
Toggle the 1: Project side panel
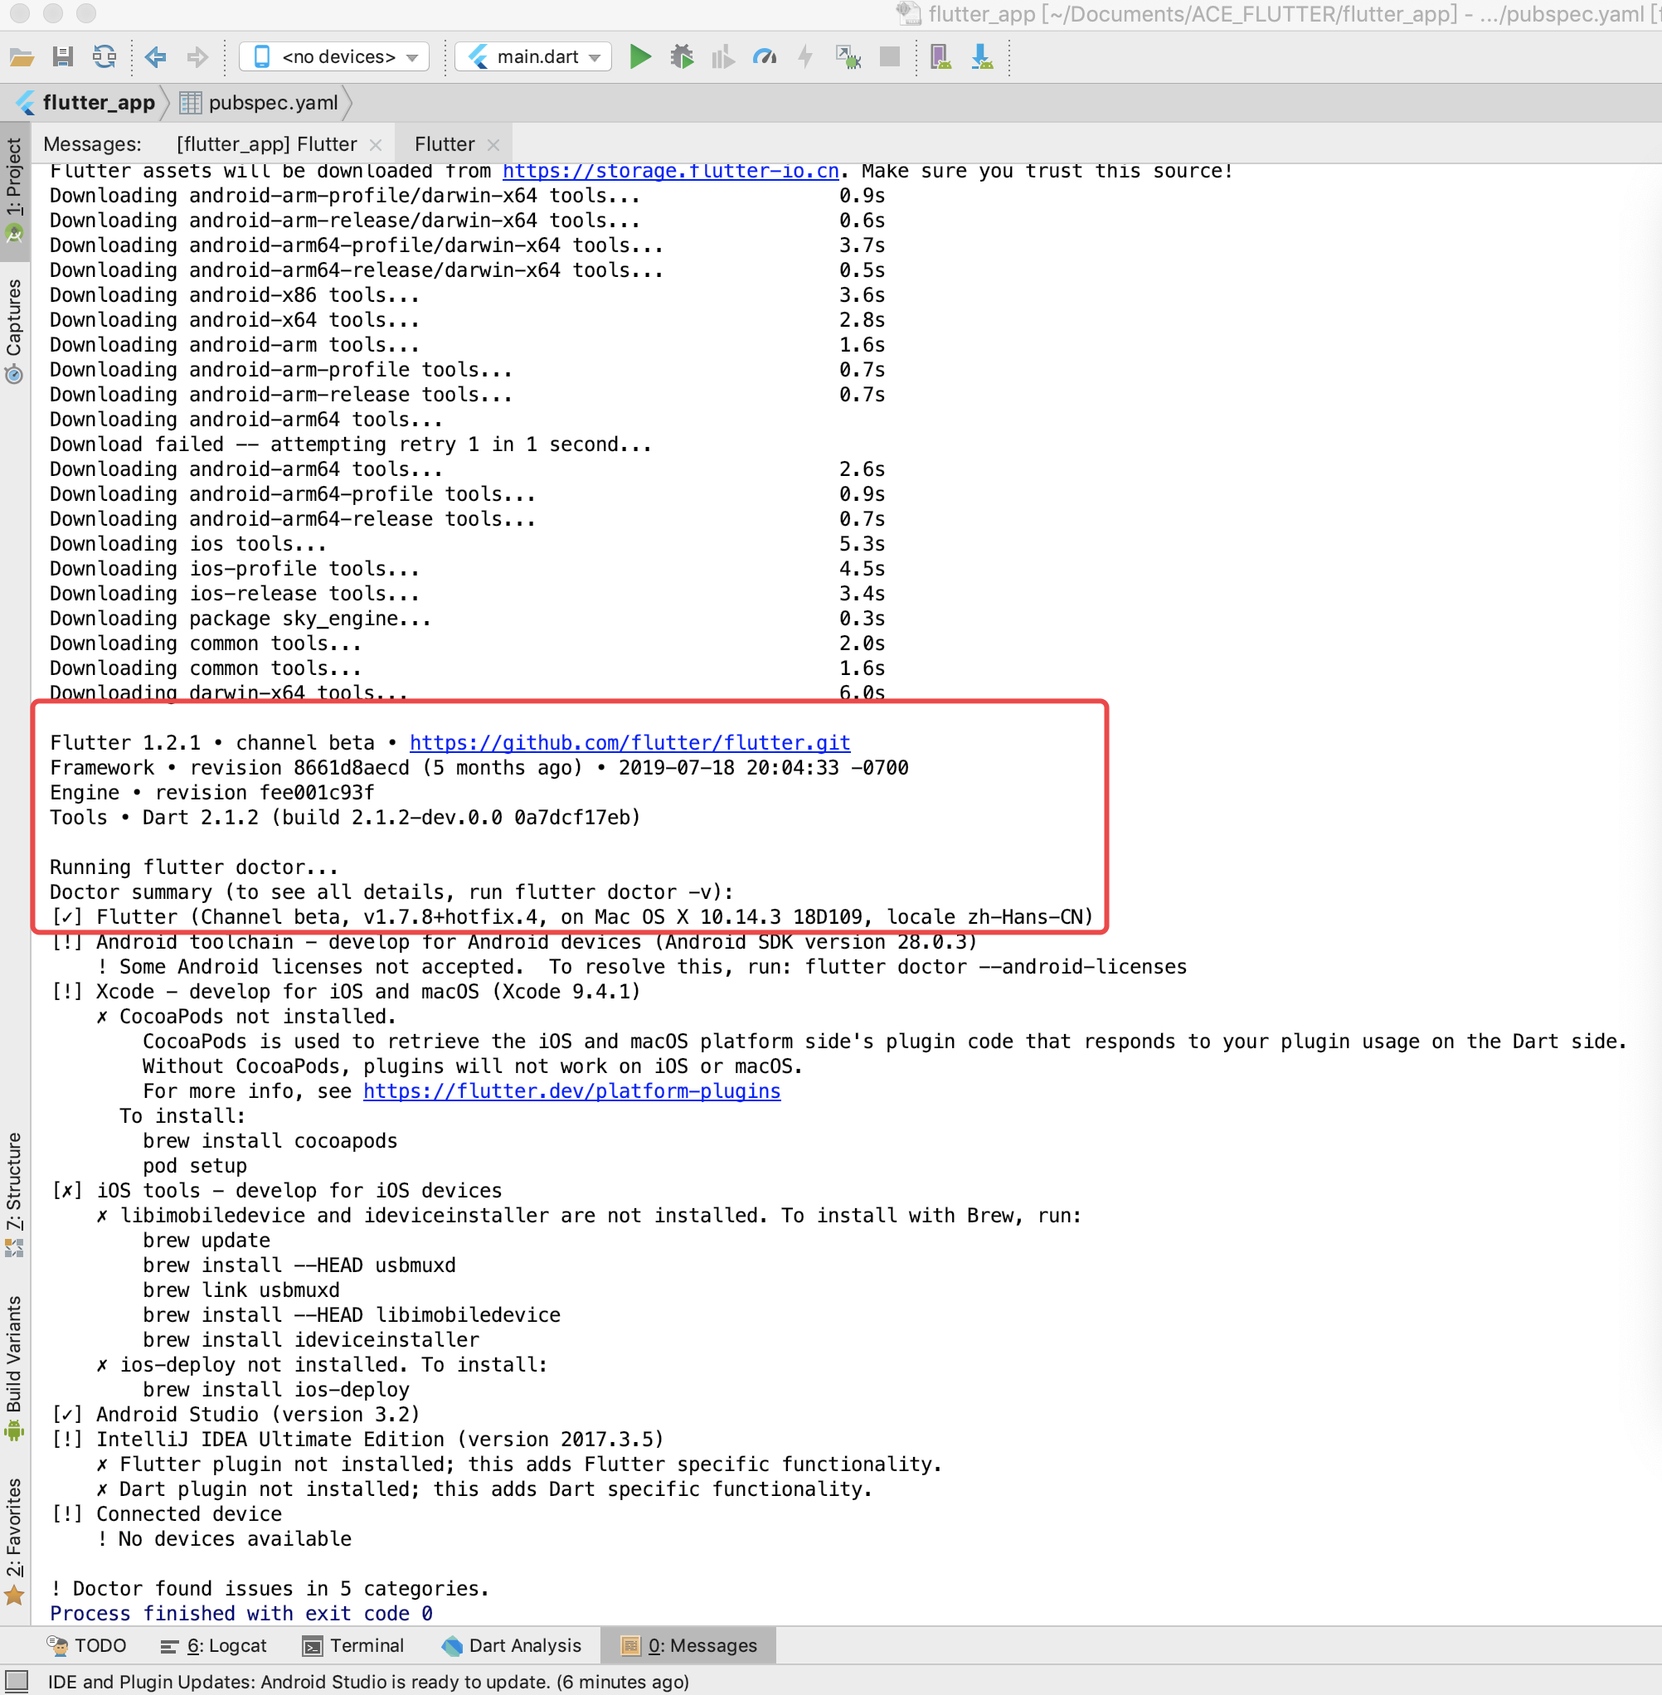(15, 187)
